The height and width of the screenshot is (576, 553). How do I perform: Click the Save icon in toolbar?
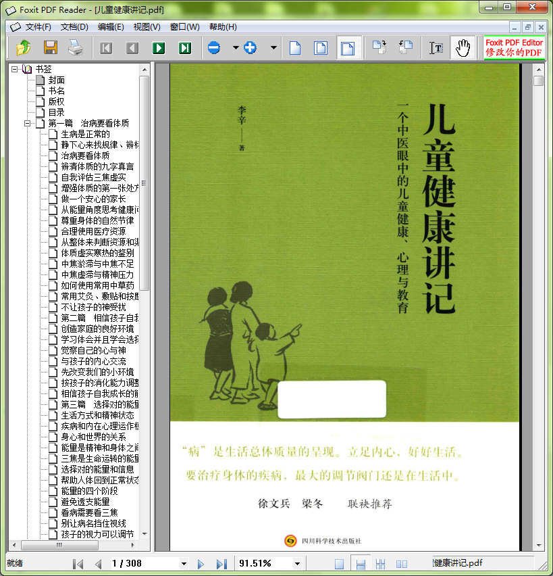50,48
